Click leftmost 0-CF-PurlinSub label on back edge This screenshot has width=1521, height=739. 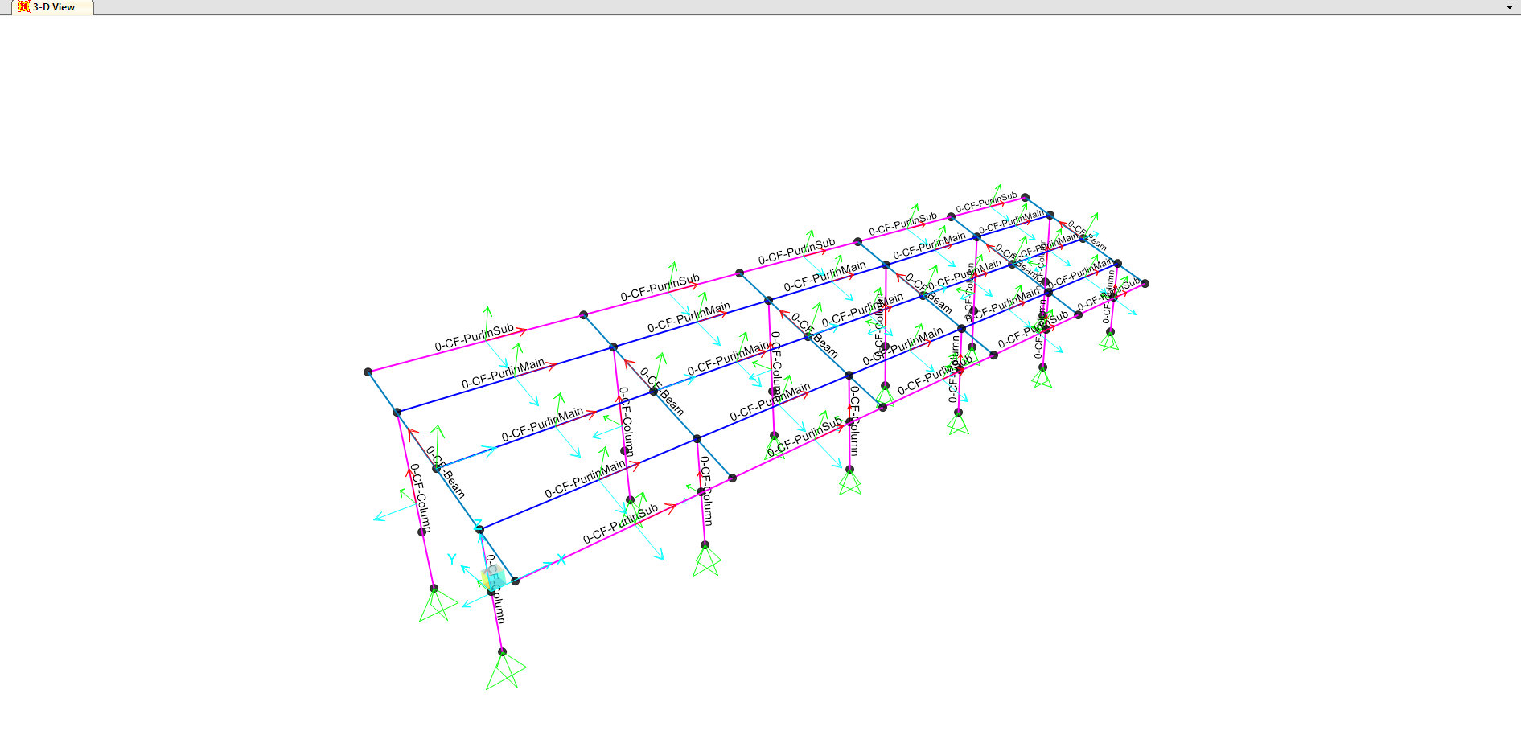coord(474,338)
